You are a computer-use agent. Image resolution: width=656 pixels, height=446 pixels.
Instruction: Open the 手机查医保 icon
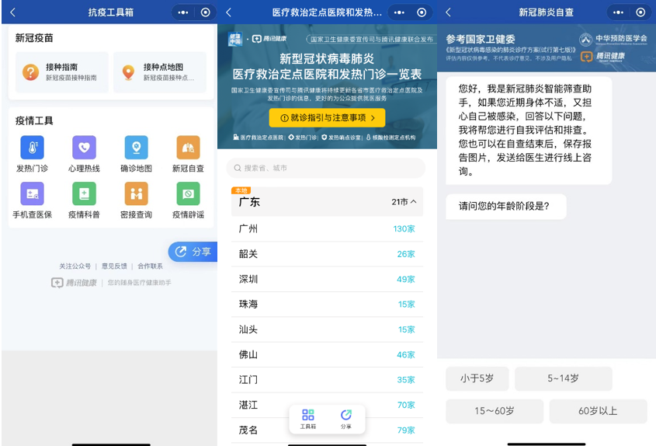(32, 193)
